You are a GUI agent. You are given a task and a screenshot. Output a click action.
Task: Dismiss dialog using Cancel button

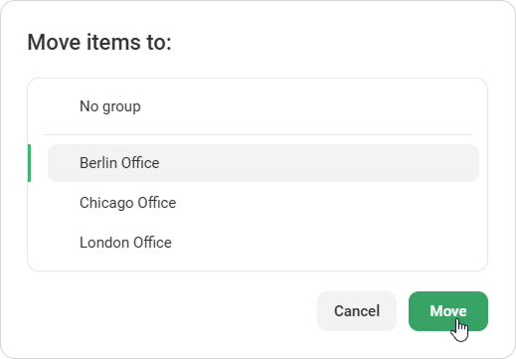(x=357, y=311)
